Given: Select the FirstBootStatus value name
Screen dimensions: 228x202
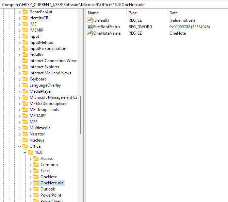Looking at the screenshot, I should 107,27.
